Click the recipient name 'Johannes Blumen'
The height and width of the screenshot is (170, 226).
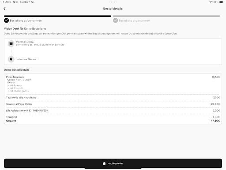tap(26, 59)
